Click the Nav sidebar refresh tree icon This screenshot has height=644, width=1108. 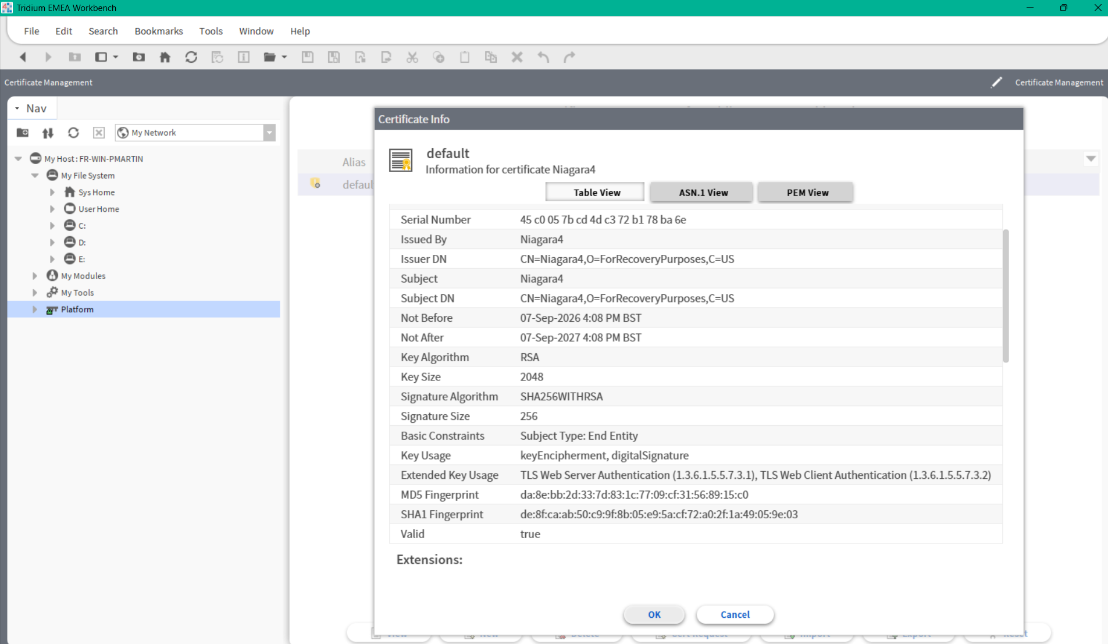coord(73,133)
